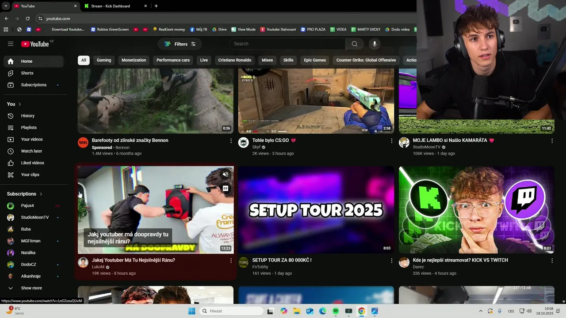The image size is (566, 318).
Task: Select Counter-Strike: Global Offensive chip
Action: (366, 60)
